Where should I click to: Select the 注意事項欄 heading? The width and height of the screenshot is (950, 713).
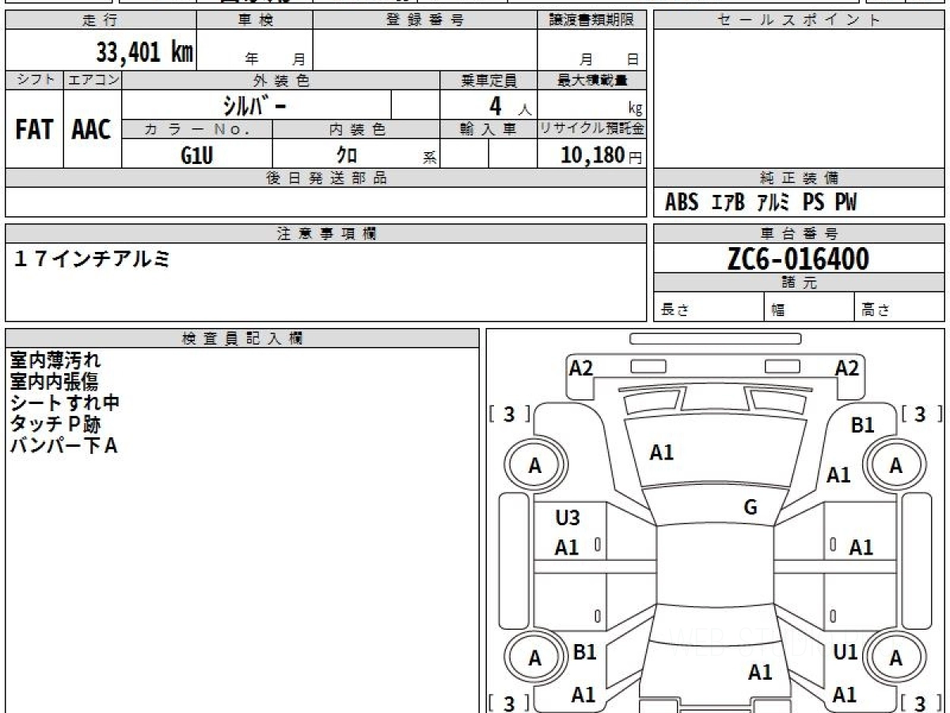click(x=326, y=234)
